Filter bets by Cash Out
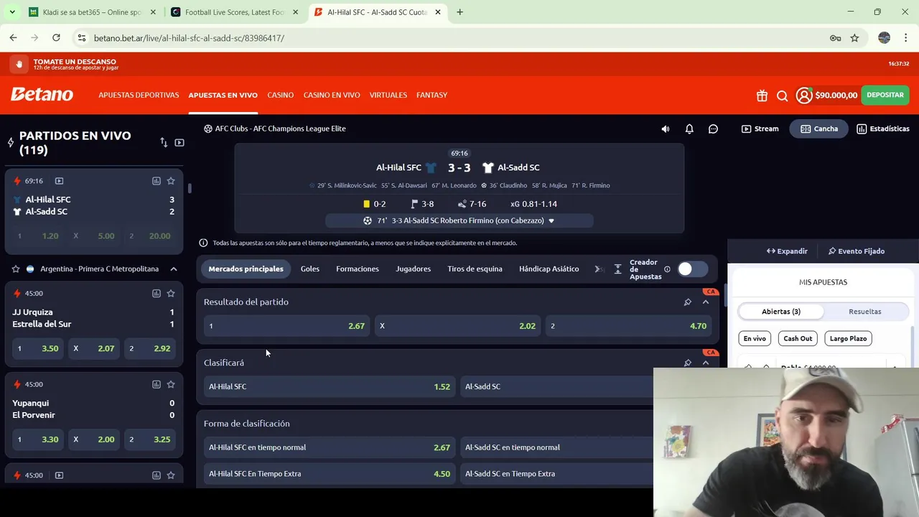Screen dimensions: 919x517 click(x=798, y=339)
